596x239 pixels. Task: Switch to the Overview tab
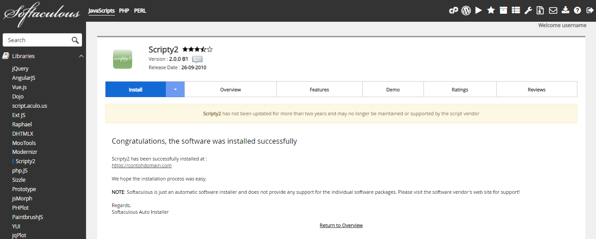231,89
